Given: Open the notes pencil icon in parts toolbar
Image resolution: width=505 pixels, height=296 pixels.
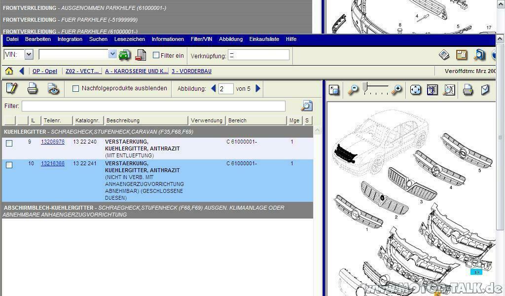Looking at the screenshot, I should point(12,89).
